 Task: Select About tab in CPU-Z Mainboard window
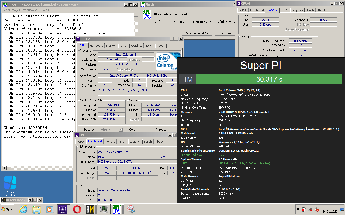coord(159,142)
